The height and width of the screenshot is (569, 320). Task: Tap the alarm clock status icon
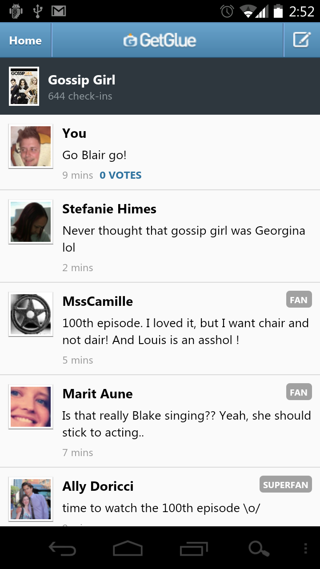[x=227, y=11]
